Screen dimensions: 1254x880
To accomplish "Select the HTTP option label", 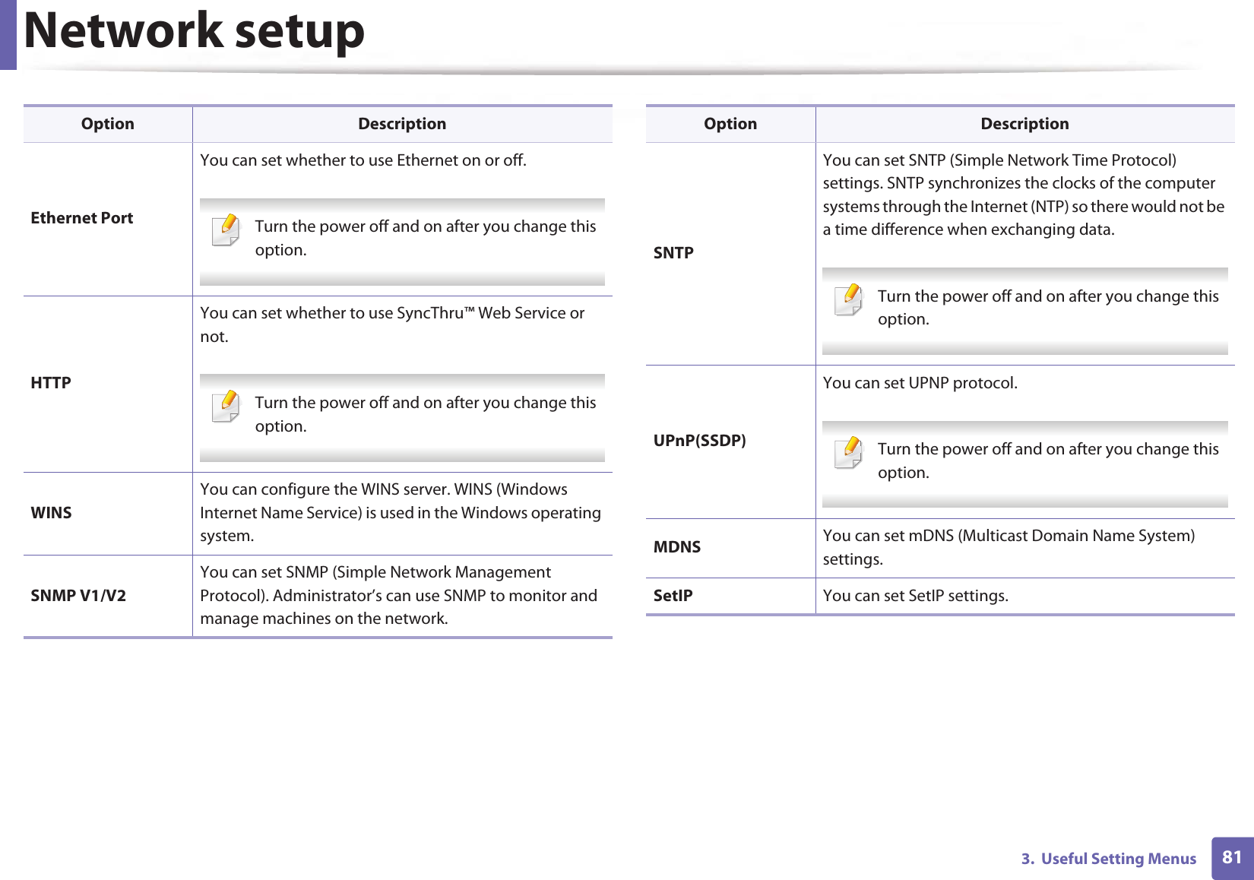I will (51, 383).
